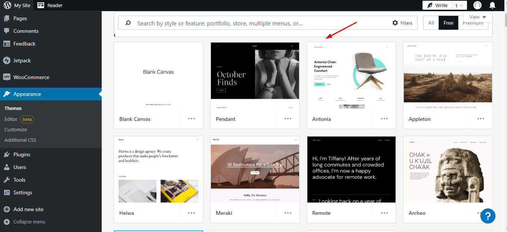Open the Antonia chair theme thumbnail
The image size is (507, 232).
tap(351, 76)
